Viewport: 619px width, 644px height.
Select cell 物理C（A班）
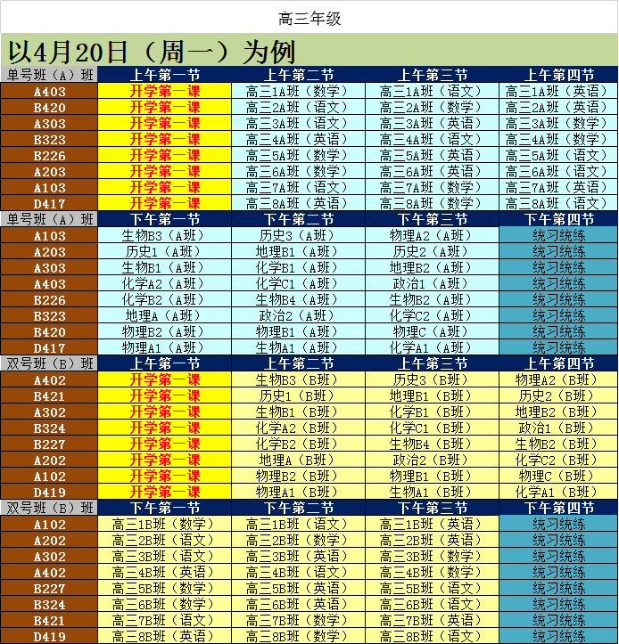point(433,331)
